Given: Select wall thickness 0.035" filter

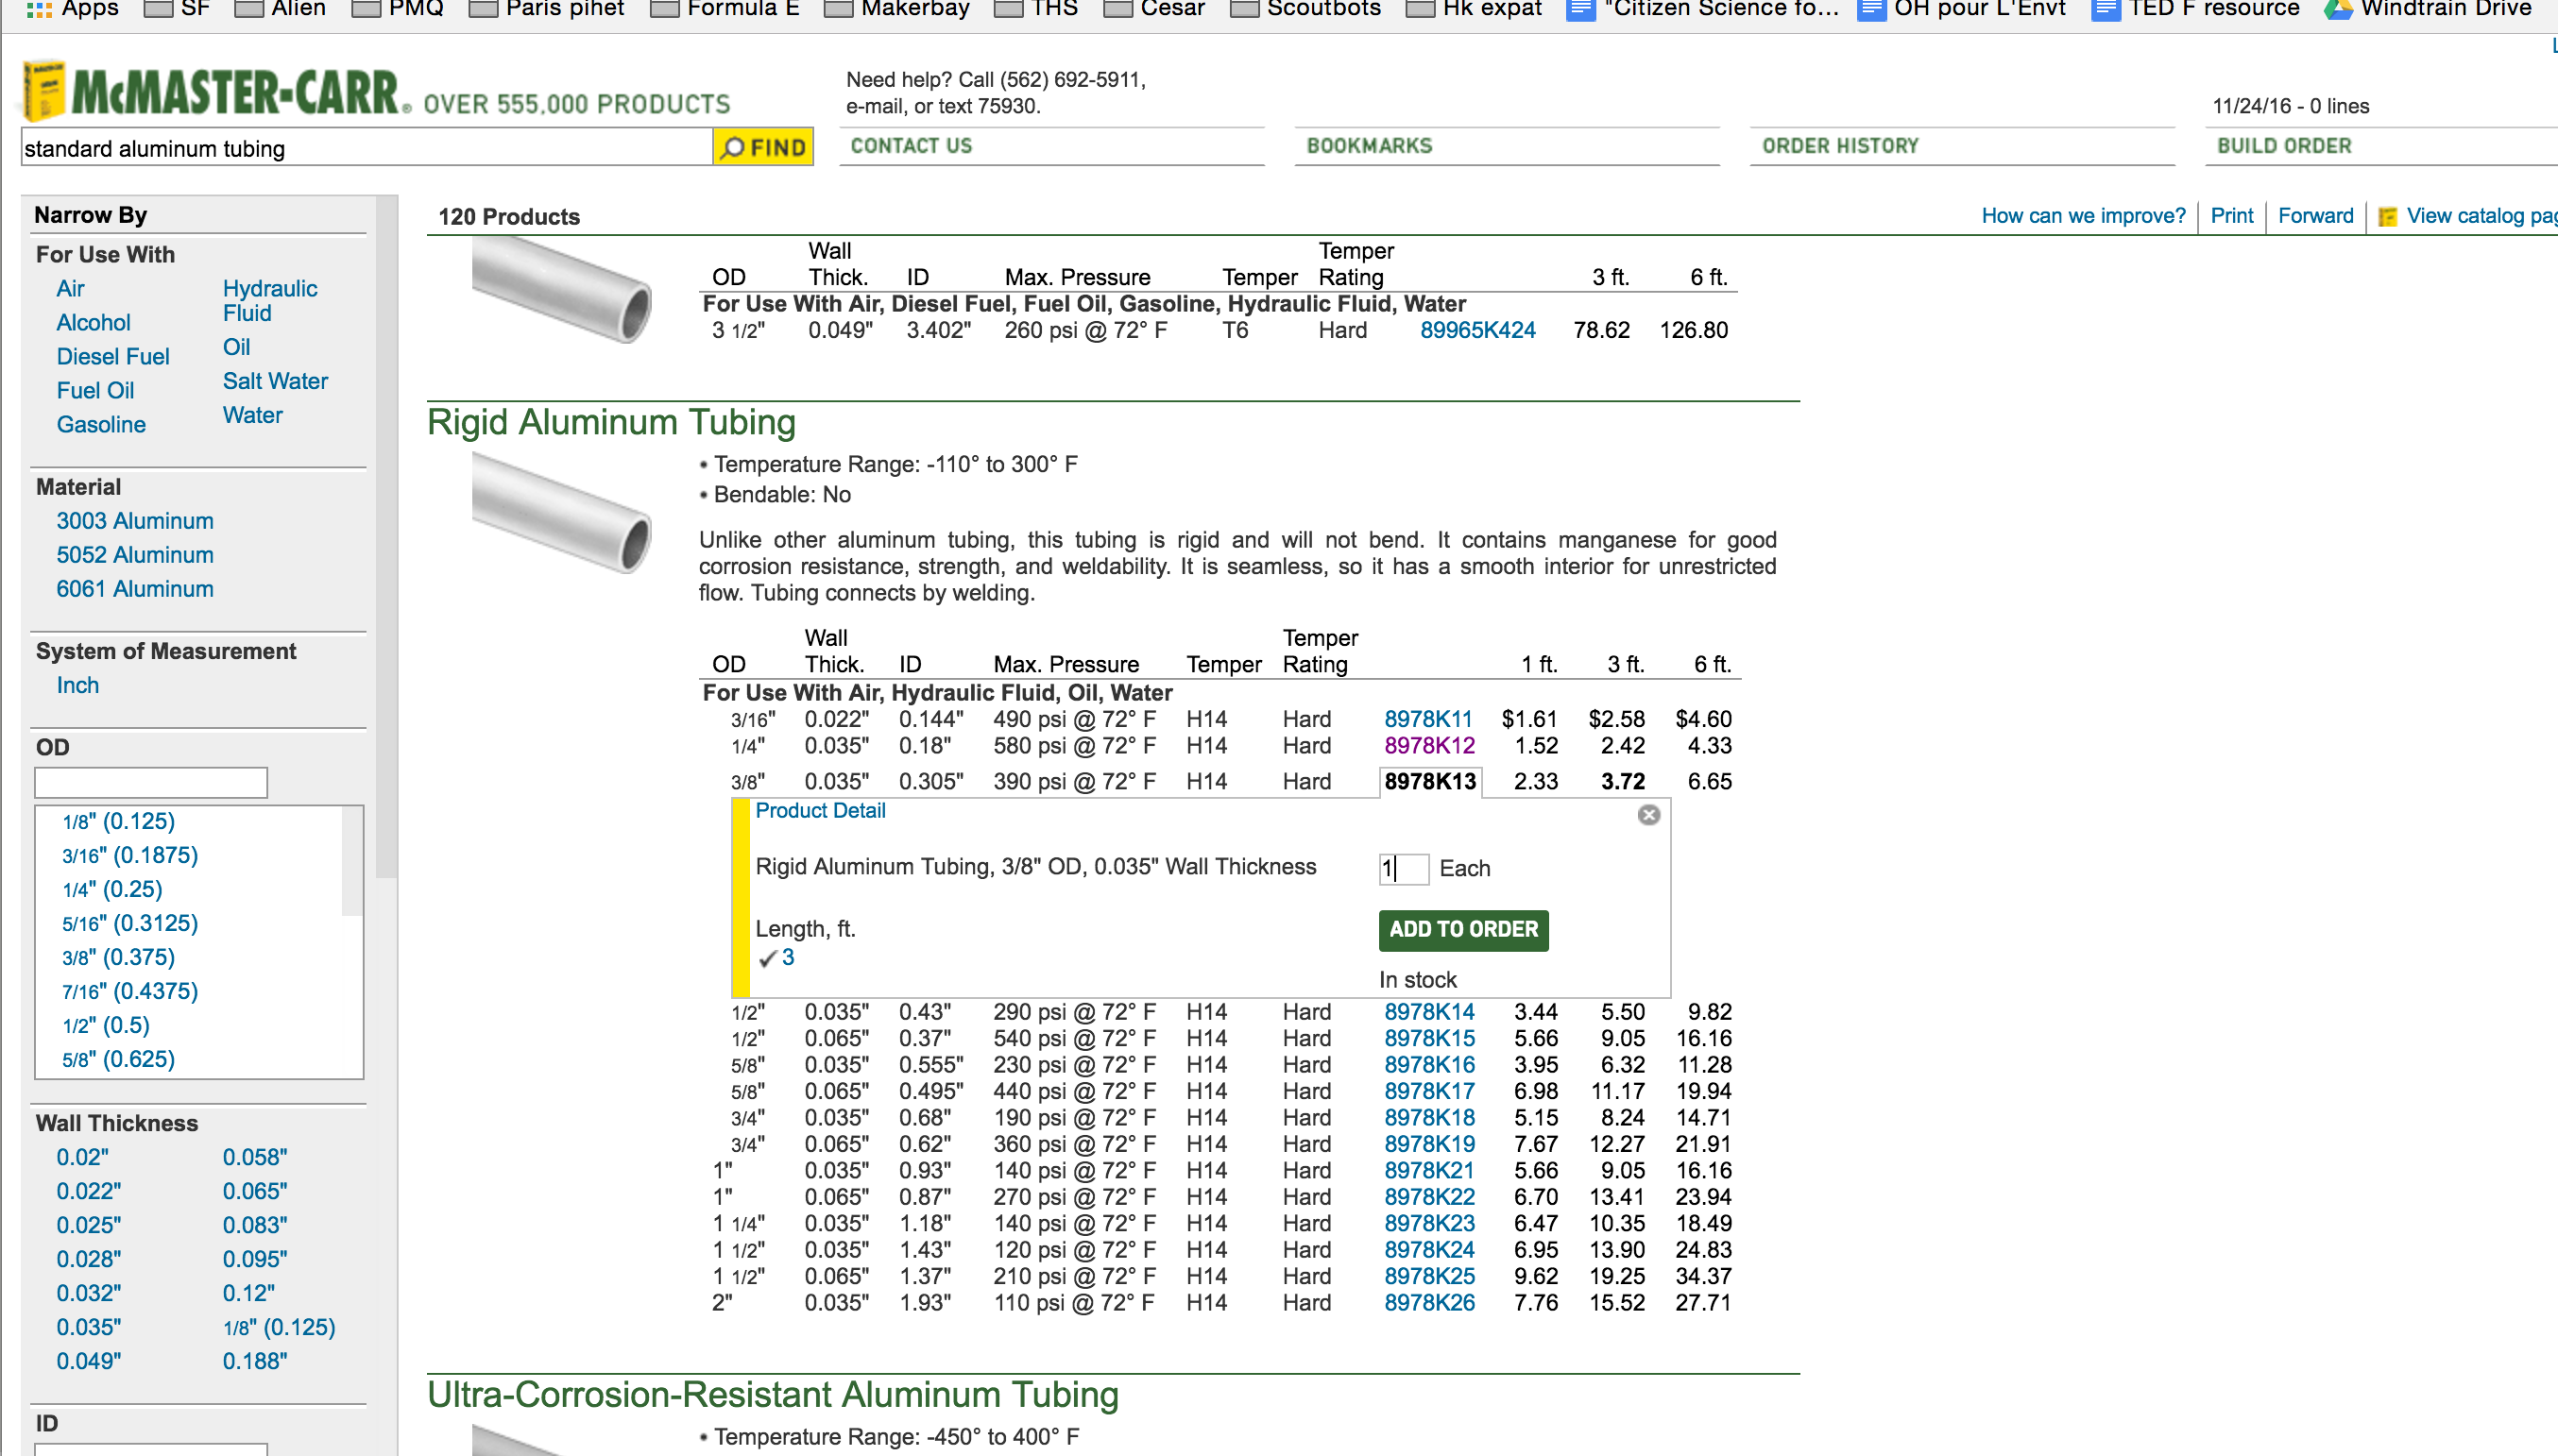Looking at the screenshot, I should click(88, 1327).
